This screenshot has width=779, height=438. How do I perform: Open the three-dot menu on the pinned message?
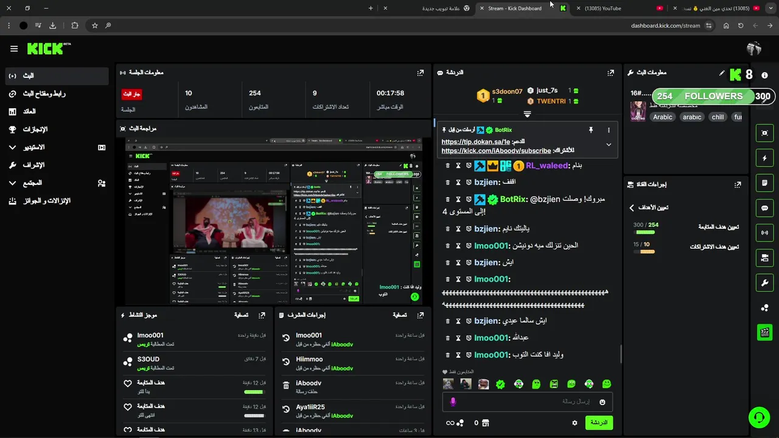click(609, 130)
